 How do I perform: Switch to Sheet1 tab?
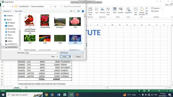tap(17, 88)
